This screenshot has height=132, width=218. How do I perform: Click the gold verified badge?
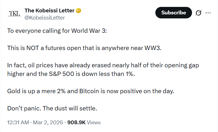(x=79, y=11)
